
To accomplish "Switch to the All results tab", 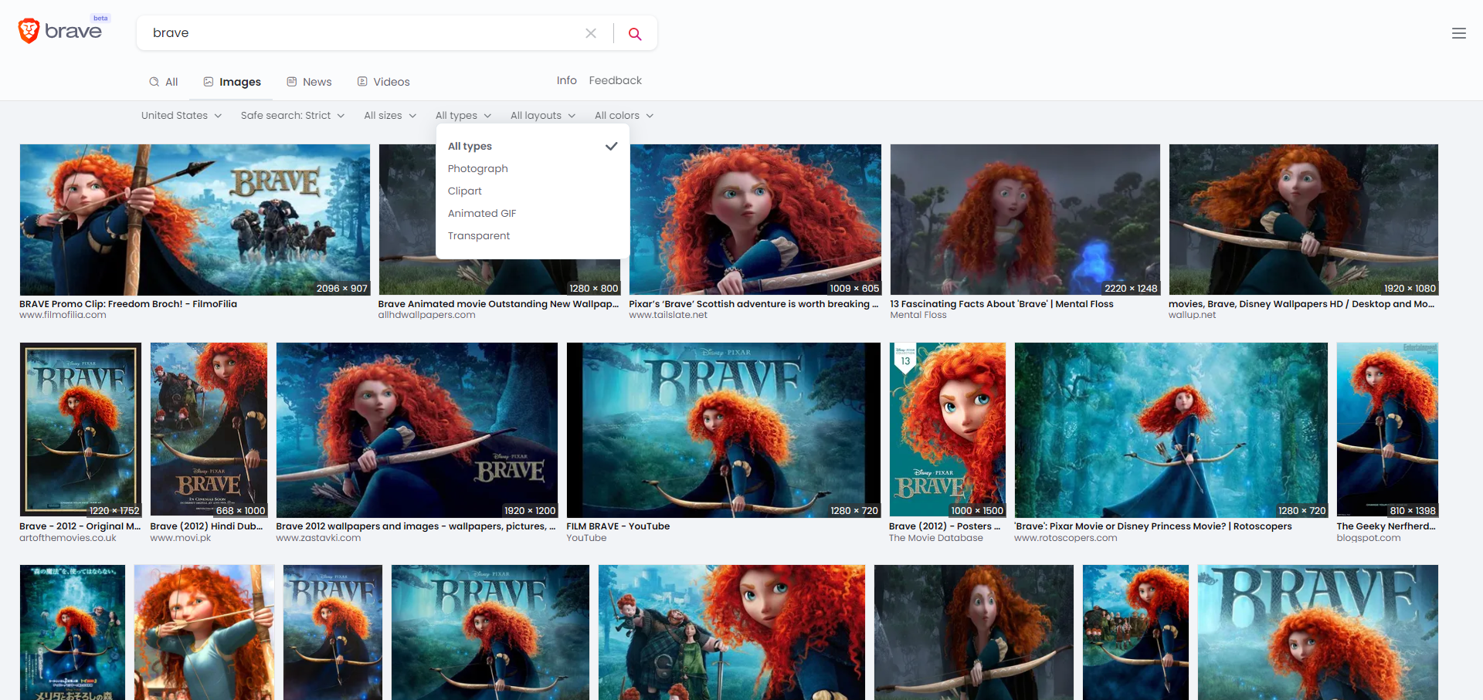I will click(164, 82).
